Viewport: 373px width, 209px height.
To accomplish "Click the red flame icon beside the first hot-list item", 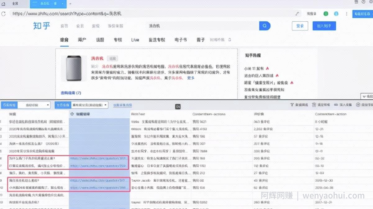I will 267,68.
